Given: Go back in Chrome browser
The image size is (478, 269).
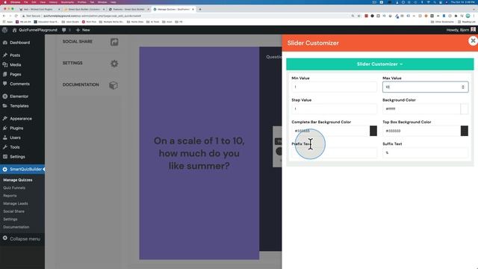Looking at the screenshot, I should coord(4,16).
